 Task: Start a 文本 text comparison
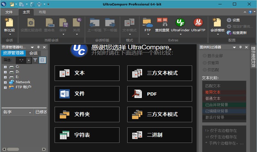[87, 73]
